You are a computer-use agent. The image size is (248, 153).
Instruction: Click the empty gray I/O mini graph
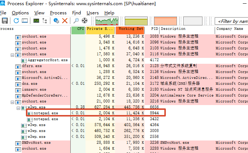193,21
